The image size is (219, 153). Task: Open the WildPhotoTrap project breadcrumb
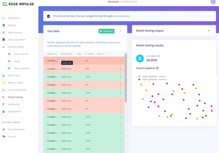pos(129,2)
